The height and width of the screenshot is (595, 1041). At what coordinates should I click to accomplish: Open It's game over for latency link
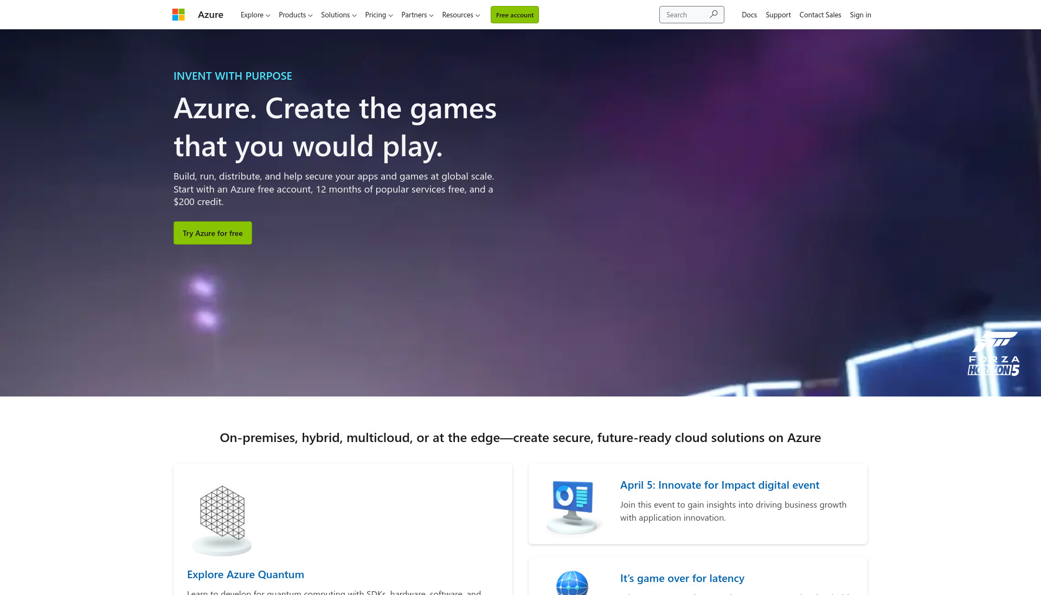point(682,578)
